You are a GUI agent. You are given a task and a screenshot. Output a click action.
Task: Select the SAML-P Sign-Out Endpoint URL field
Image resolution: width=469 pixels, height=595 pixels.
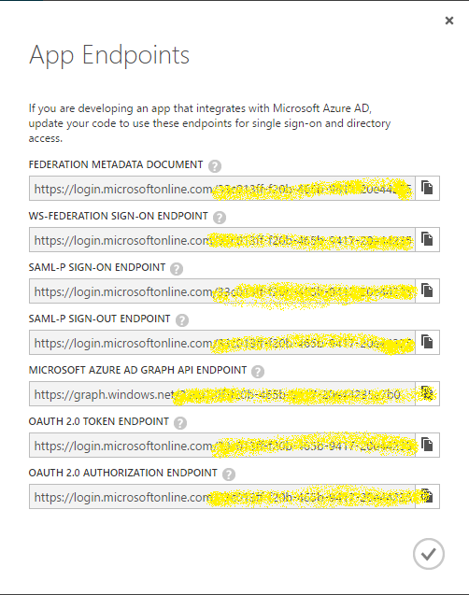(222, 342)
